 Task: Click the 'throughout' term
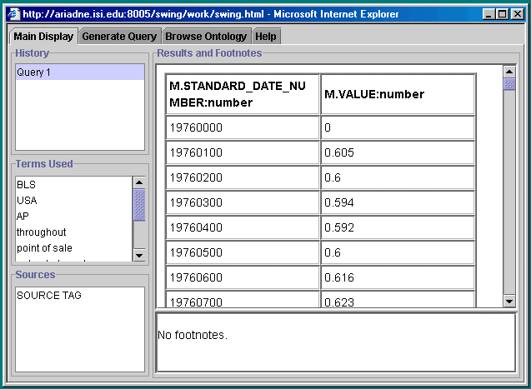[x=42, y=232]
